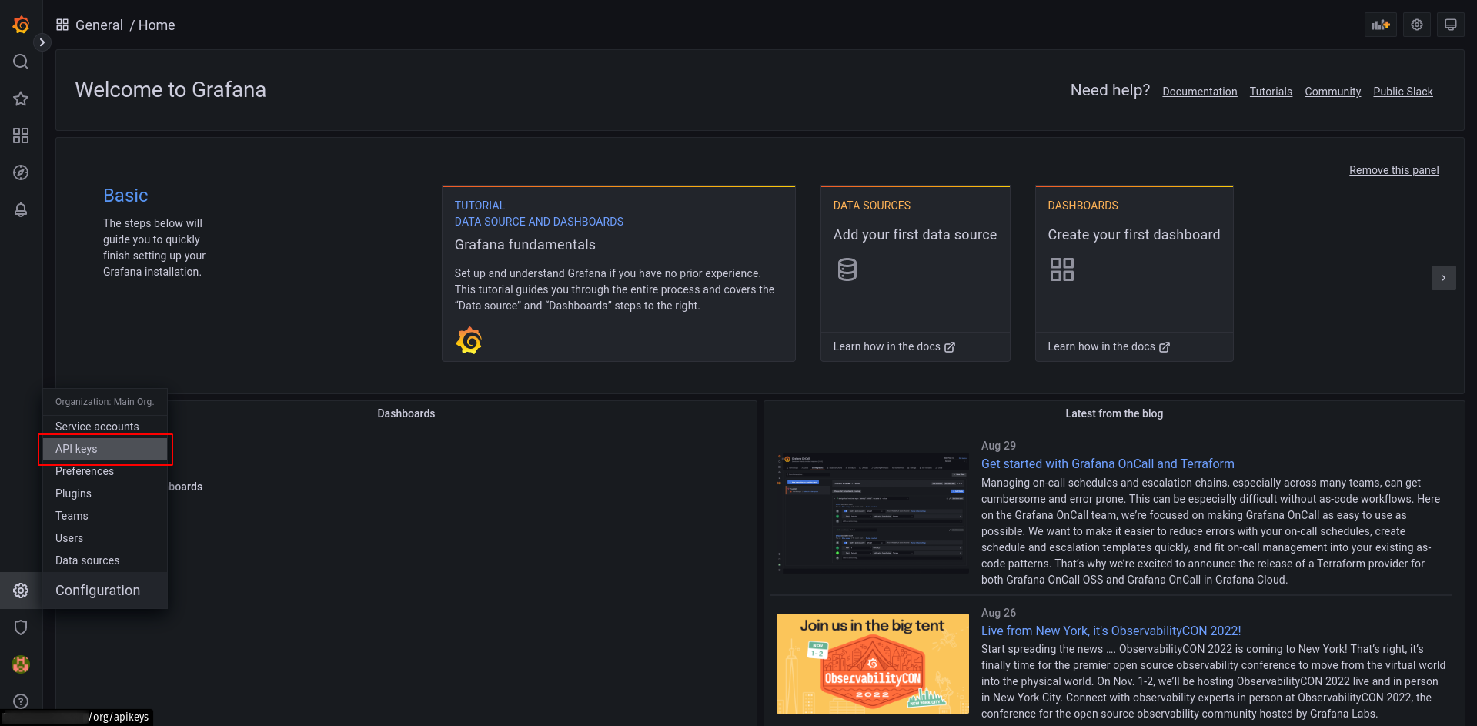This screenshot has width=1477, height=726.
Task: Click the Home breadcrumb link
Action: point(157,25)
